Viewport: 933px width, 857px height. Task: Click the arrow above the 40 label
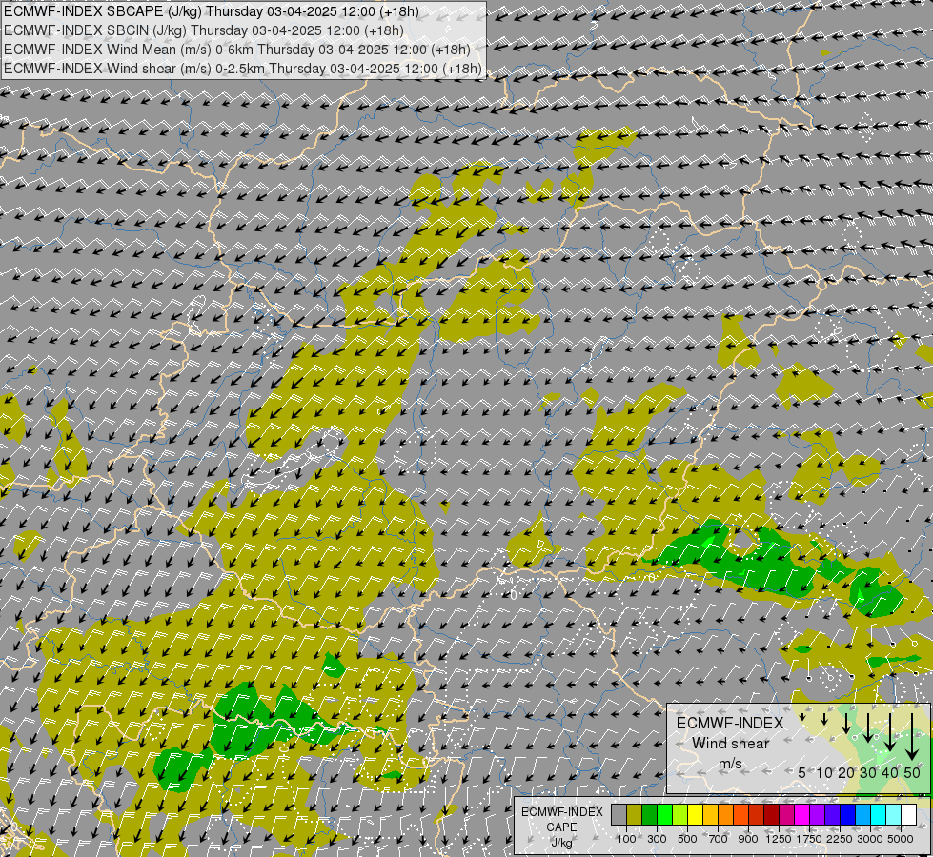click(x=890, y=732)
